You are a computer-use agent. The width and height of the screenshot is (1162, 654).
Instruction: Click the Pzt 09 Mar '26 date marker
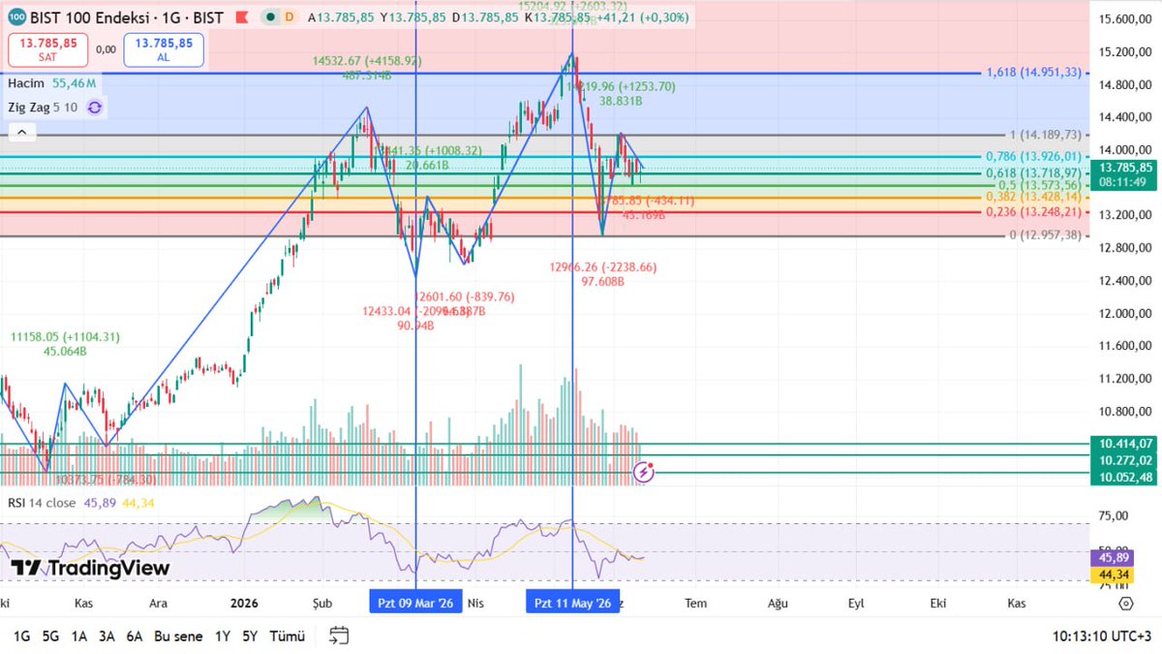pos(415,603)
